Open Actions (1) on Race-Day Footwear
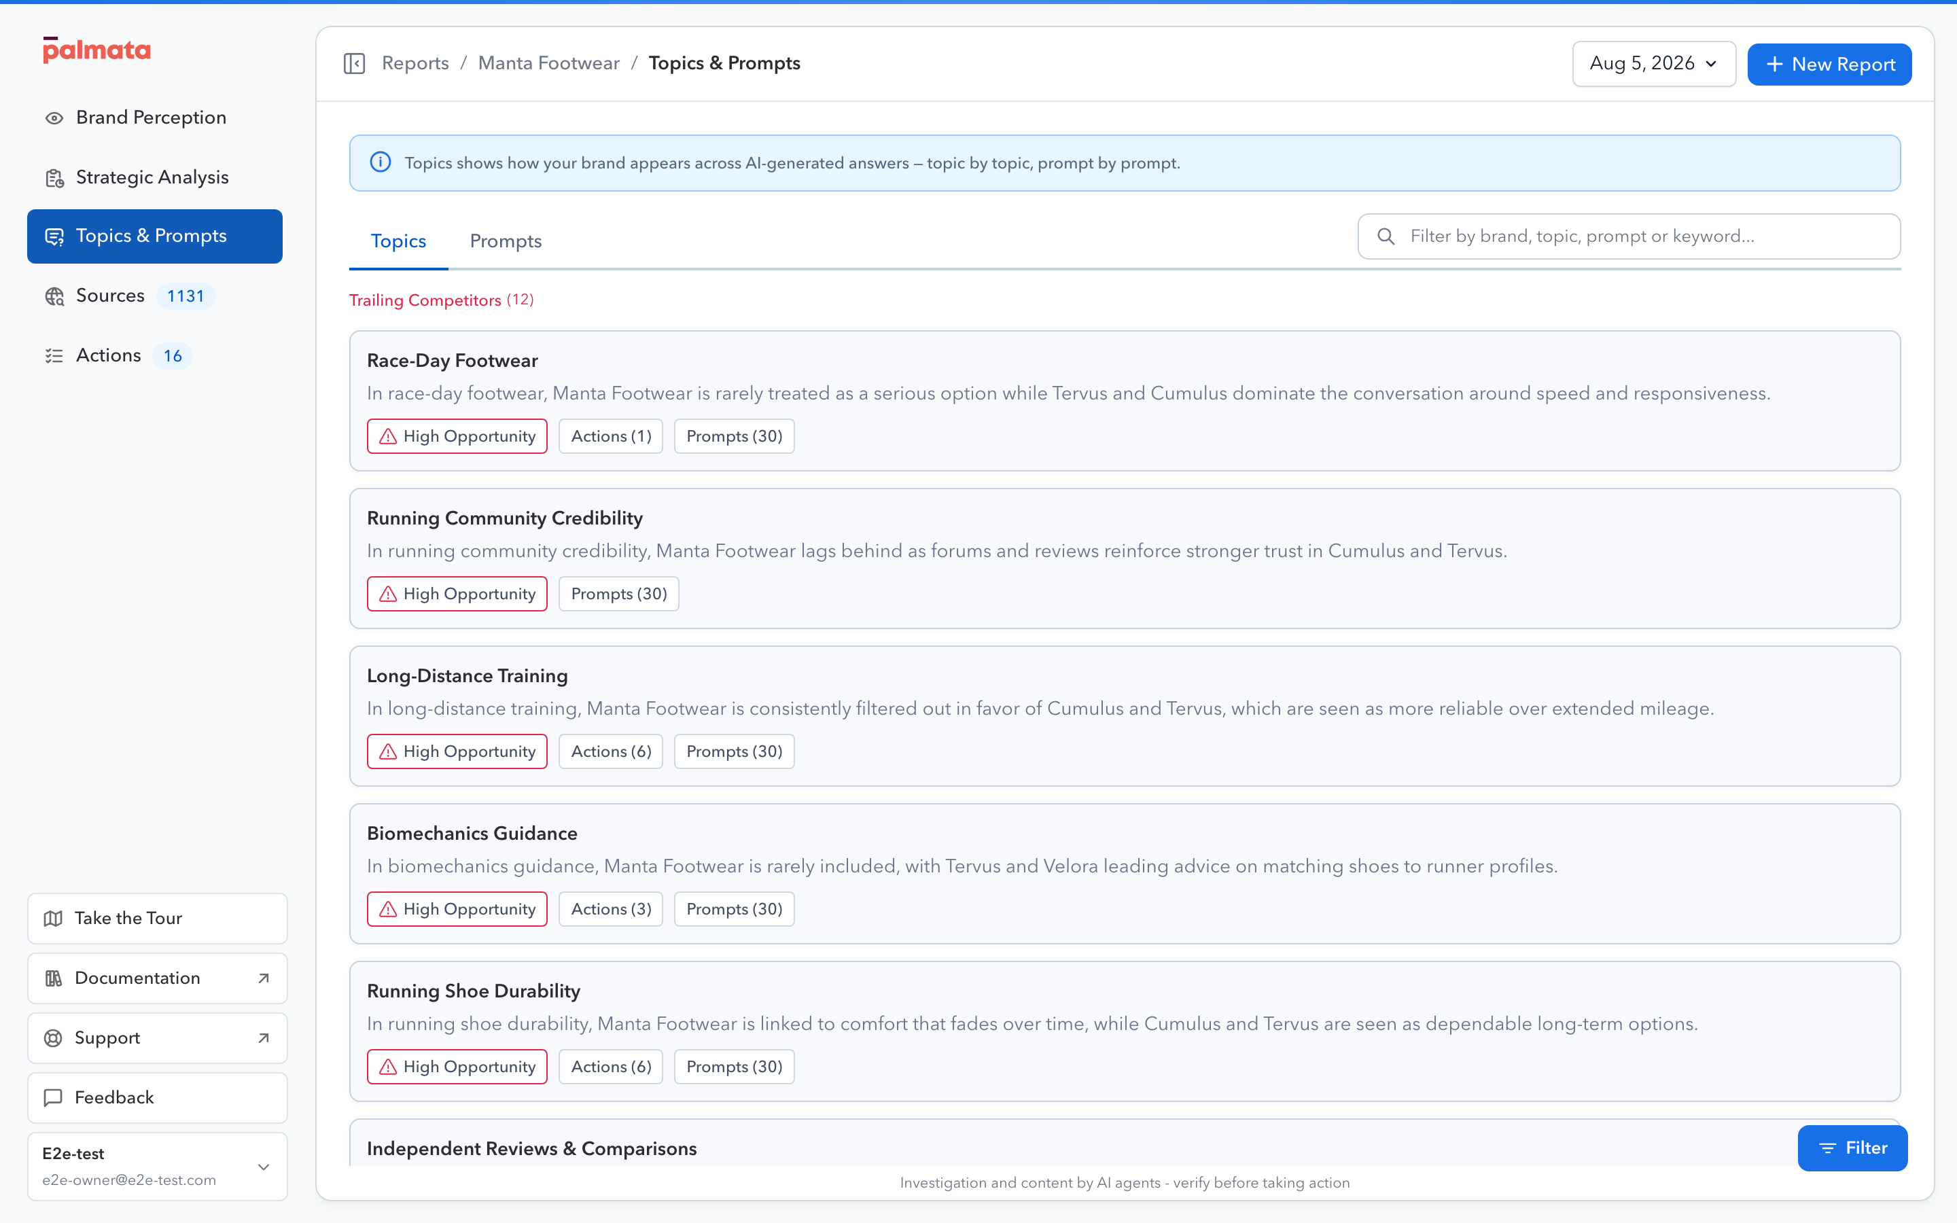Screen dimensions: 1957x1223 [x=611, y=436]
